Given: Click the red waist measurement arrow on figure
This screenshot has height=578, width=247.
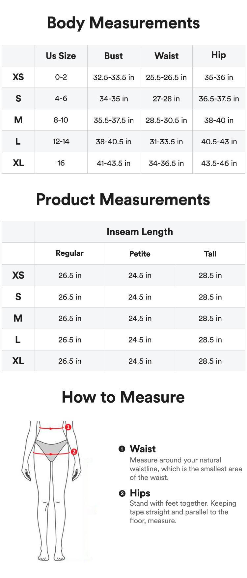Looking at the screenshot, I should (51, 428).
